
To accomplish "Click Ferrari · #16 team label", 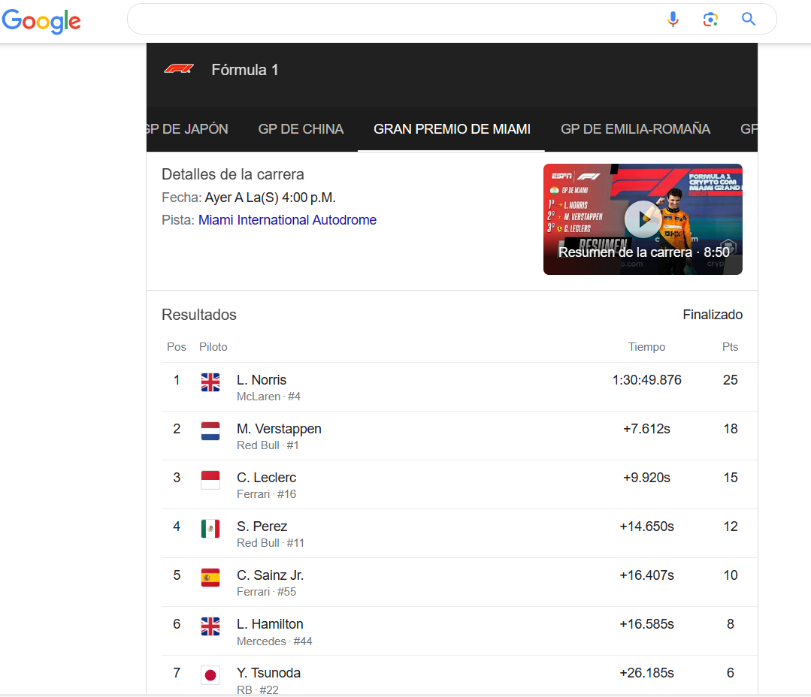I will coord(266,494).
